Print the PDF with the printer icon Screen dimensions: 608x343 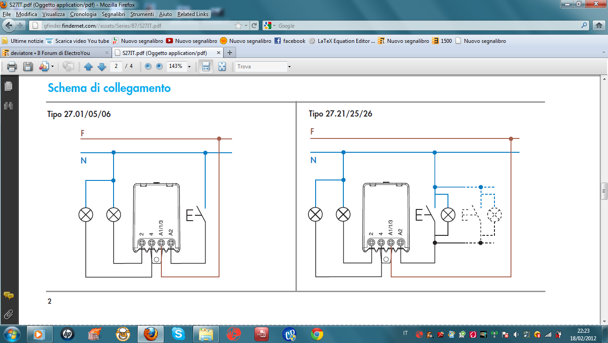click(12, 67)
